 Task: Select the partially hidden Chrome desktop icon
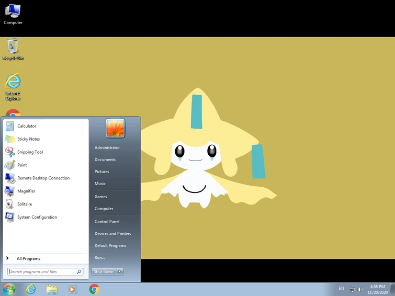13,112
